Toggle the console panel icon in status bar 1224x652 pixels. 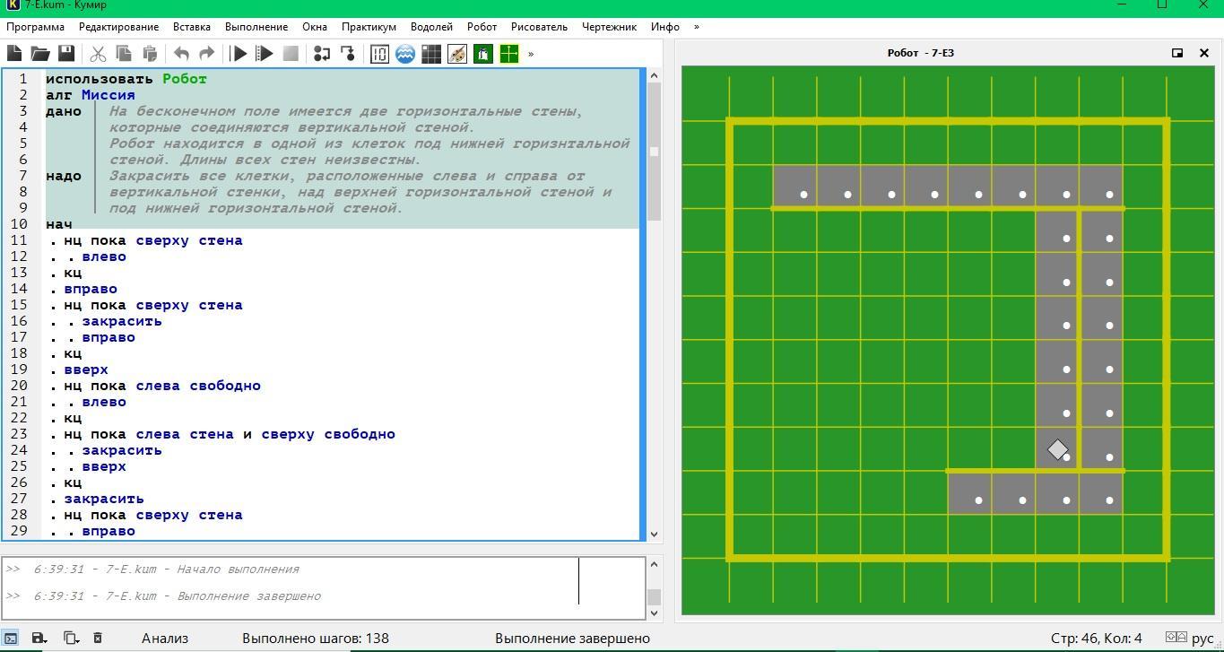10,639
